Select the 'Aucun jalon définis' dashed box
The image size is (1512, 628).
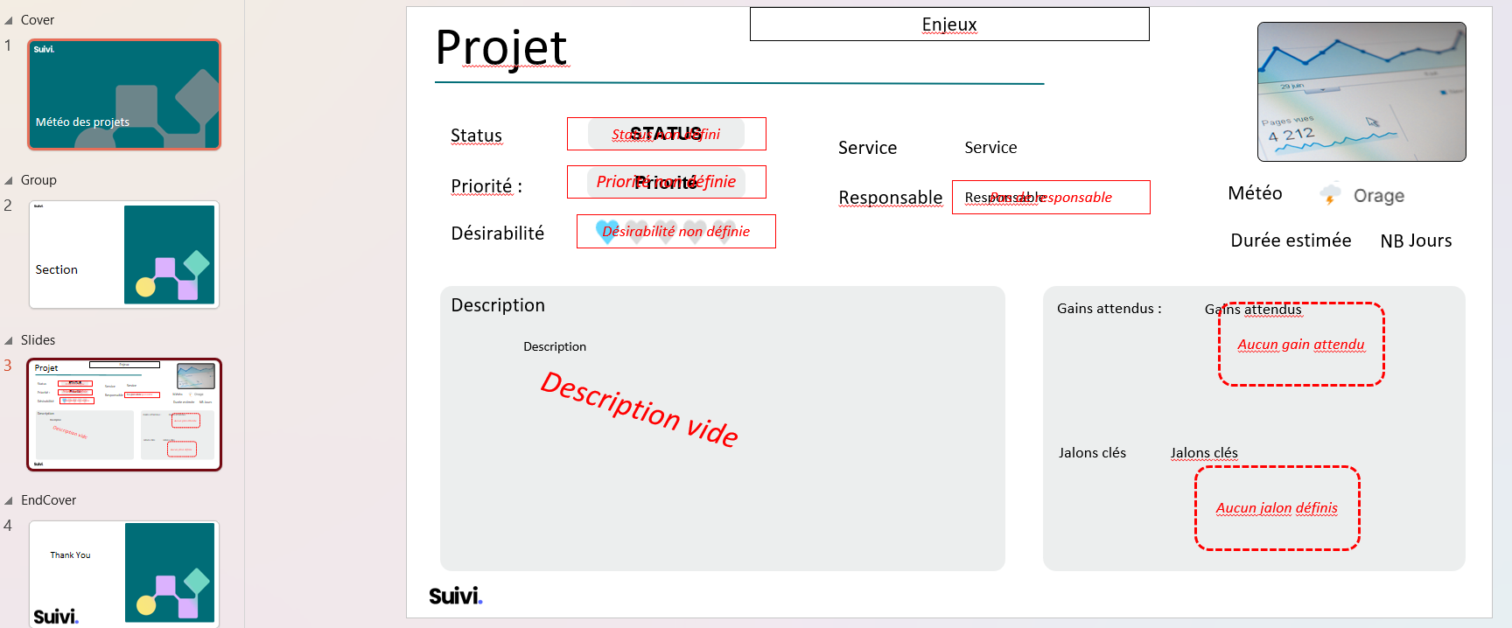(1277, 508)
